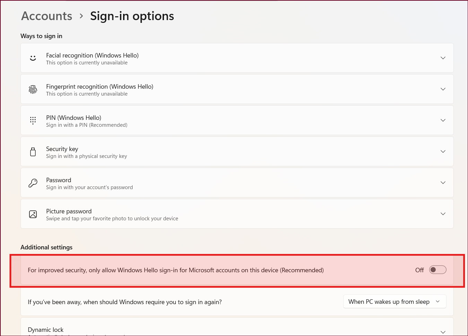
Task: Click the Security key USB icon
Action: (x=33, y=152)
